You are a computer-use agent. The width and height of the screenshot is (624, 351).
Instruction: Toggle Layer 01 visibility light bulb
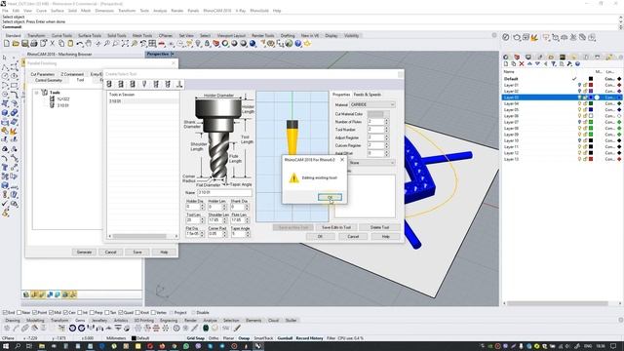pos(579,85)
